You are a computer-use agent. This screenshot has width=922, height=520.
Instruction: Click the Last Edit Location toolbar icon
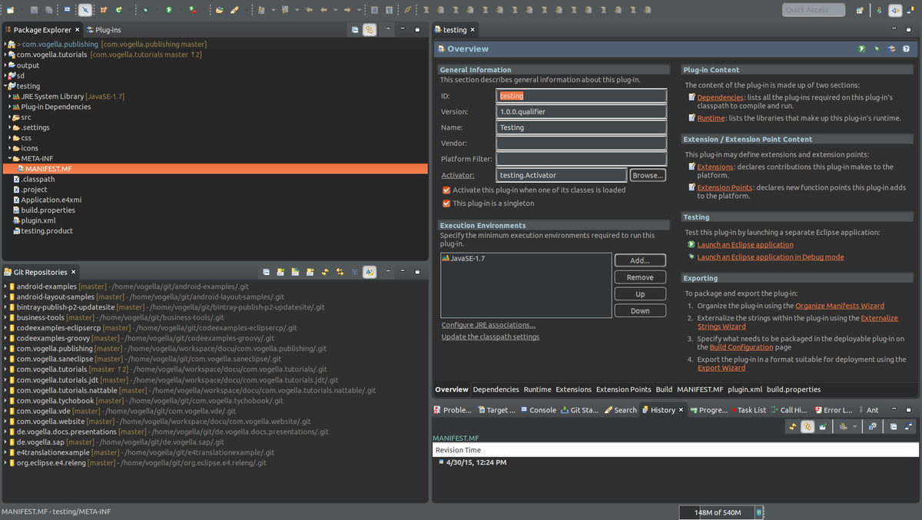[x=308, y=10]
